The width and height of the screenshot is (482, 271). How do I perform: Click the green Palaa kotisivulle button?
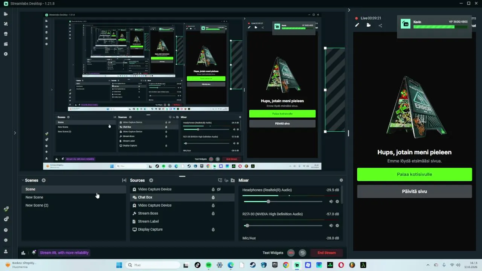coord(415,174)
